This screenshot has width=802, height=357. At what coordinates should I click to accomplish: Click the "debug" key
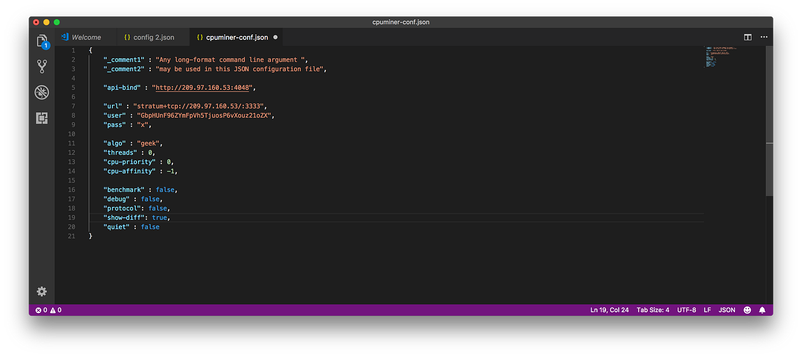tap(117, 199)
